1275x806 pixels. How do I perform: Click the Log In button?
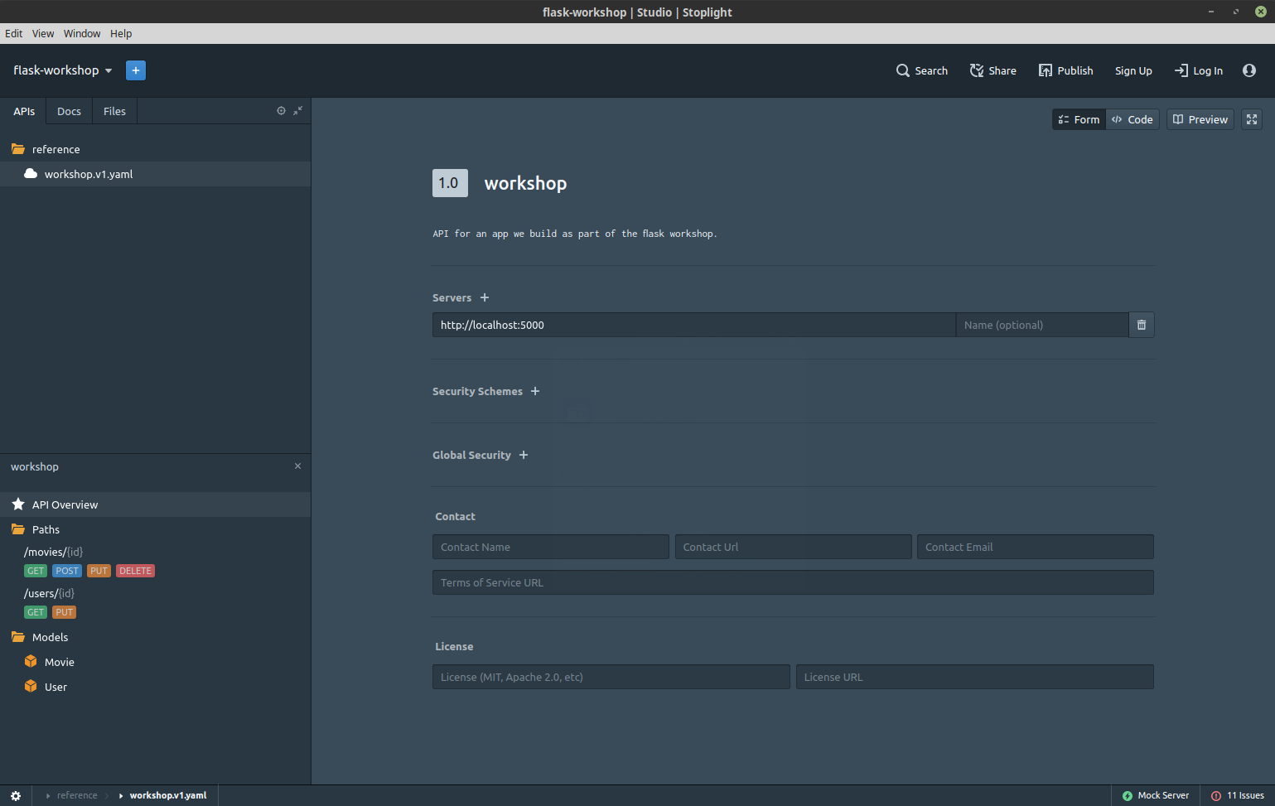1198,70
